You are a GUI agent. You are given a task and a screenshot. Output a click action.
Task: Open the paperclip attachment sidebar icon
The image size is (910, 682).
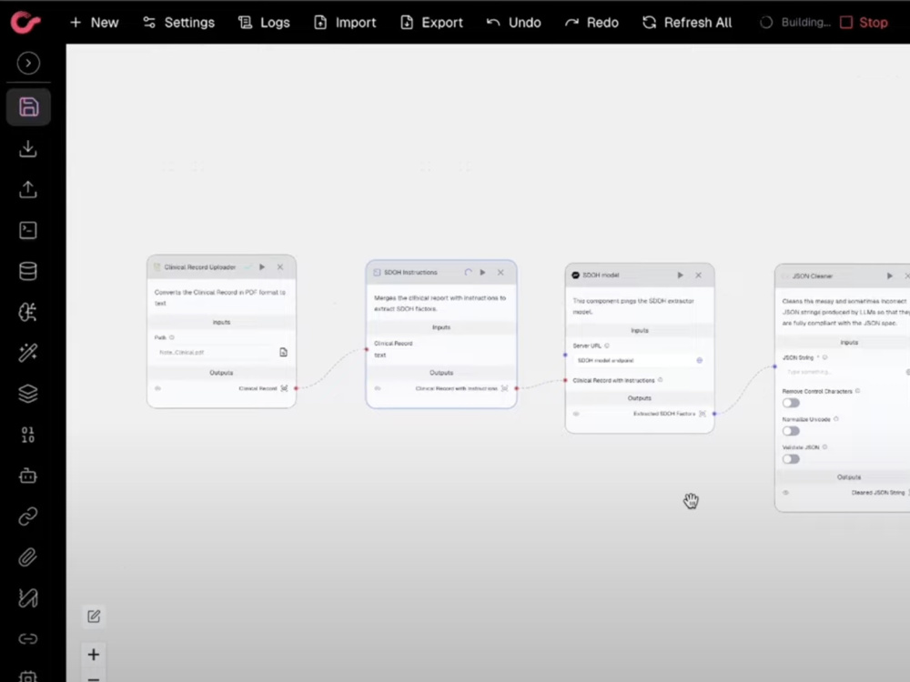tap(28, 557)
